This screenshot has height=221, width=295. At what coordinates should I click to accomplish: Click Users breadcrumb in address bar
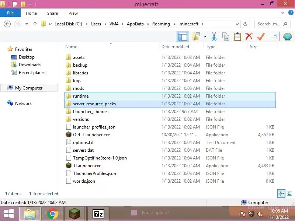pos(96,24)
